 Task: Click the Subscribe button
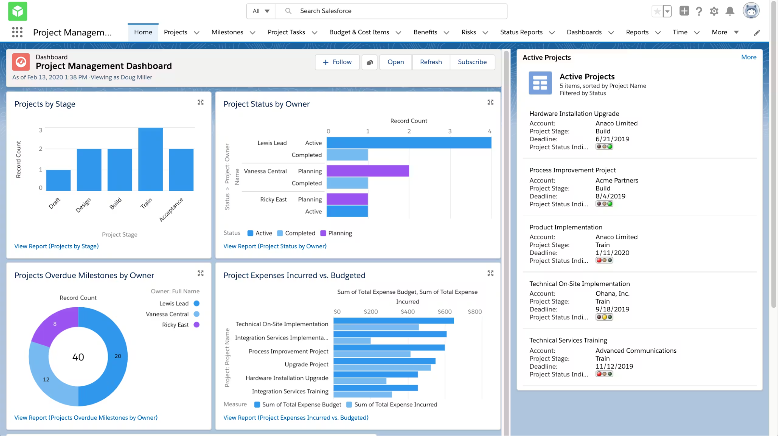pos(472,62)
